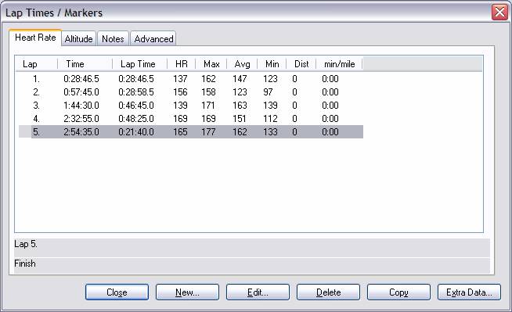Click the Close button
The width and height of the screenshot is (512, 312).
coord(117,292)
